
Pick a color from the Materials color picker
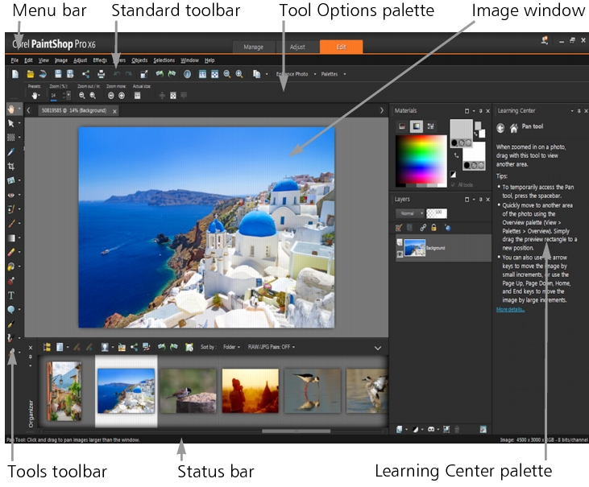(420, 159)
